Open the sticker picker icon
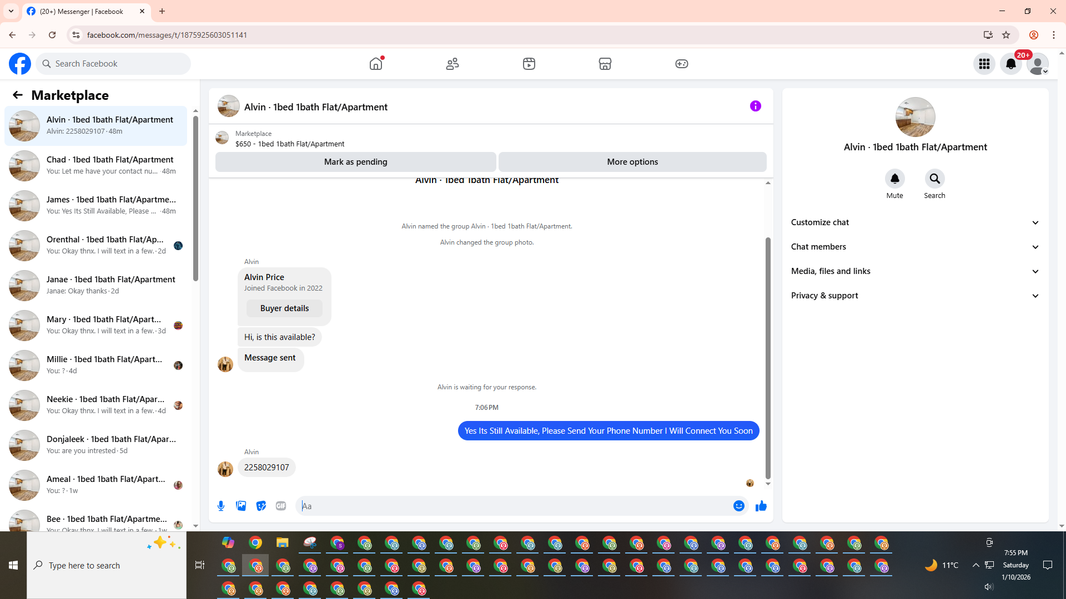The image size is (1066, 599). [261, 506]
